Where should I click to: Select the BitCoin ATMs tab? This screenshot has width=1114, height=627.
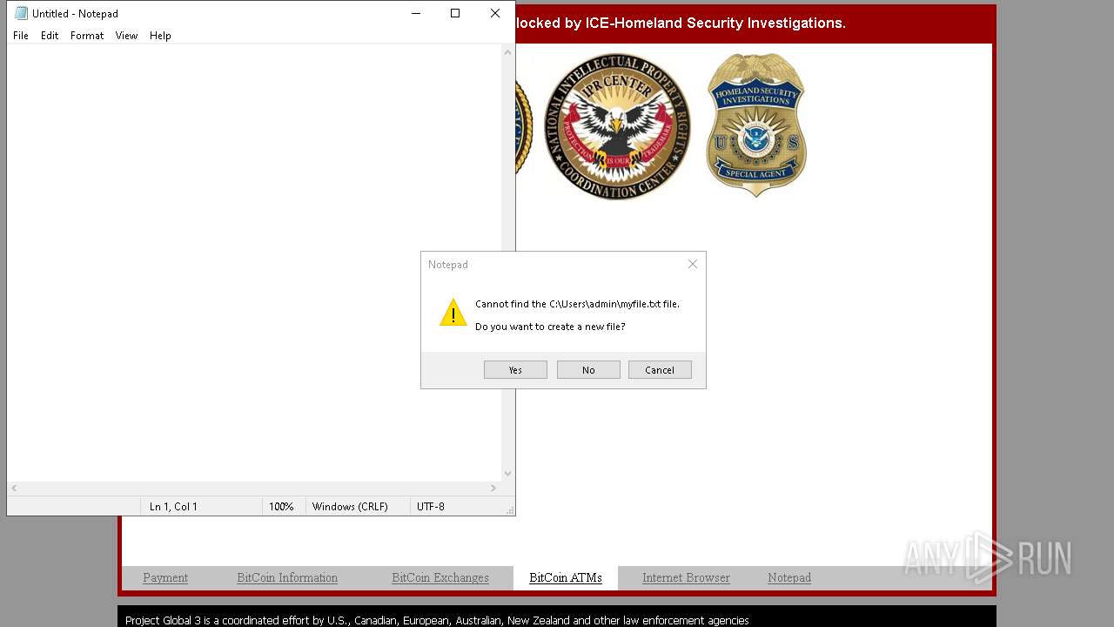(x=566, y=577)
